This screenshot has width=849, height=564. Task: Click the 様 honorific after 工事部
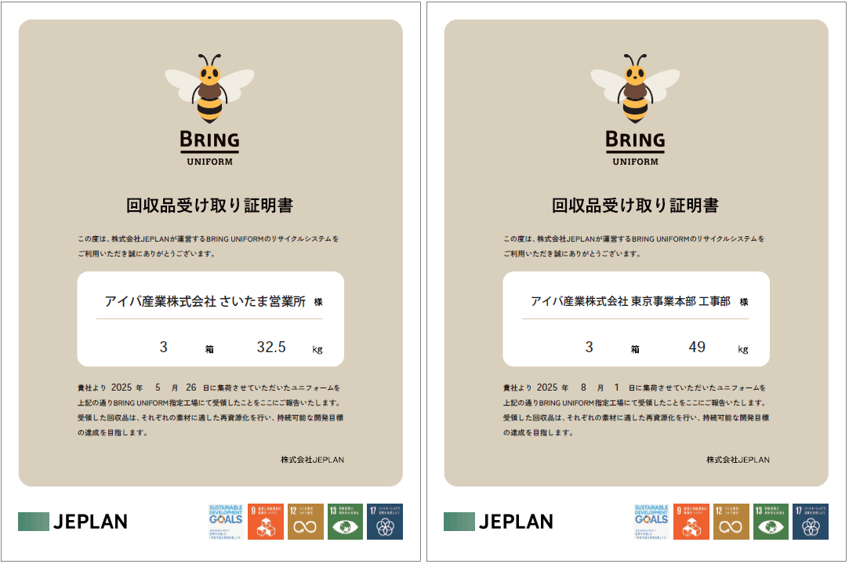click(744, 302)
